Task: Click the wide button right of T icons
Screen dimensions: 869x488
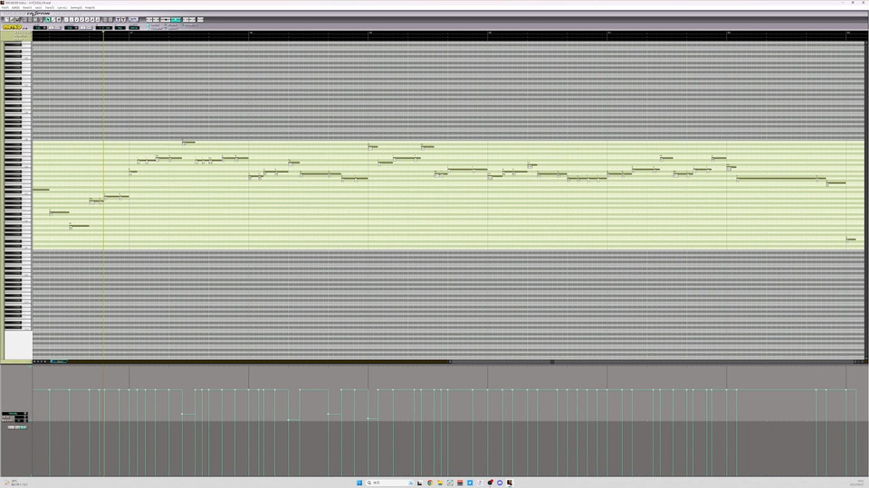Action: coord(134,19)
